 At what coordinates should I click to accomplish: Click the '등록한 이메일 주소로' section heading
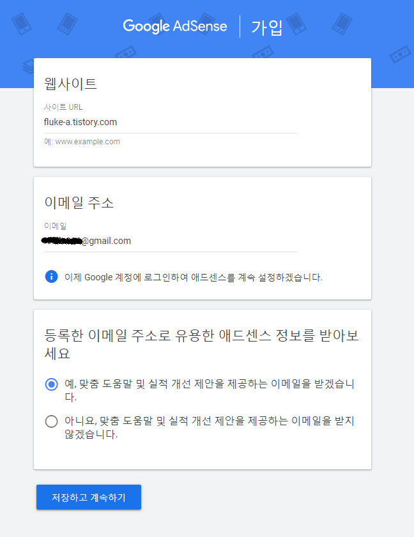(x=201, y=344)
